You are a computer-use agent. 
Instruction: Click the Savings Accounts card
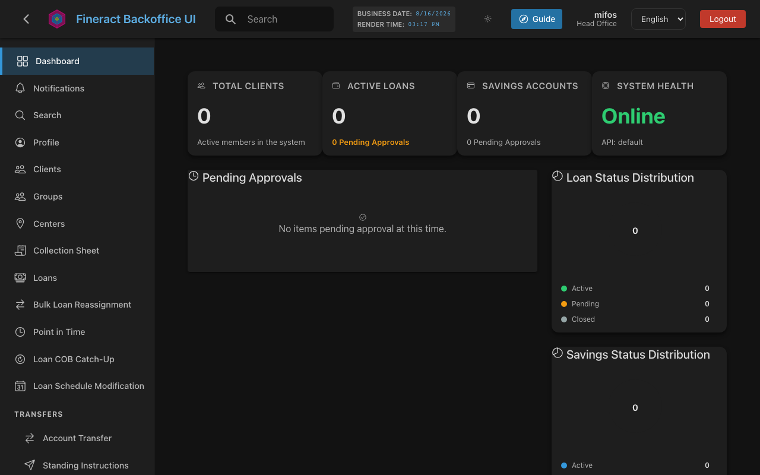pos(524,113)
